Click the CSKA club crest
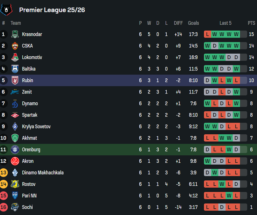Image resolution: width=257 pixels, height=215 pixels. tap(15, 46)
